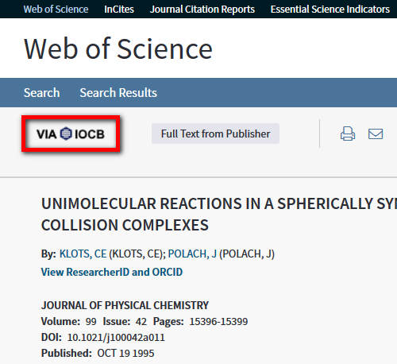
Task: Click the pages value 15396-15399
Action: (218, 322)
